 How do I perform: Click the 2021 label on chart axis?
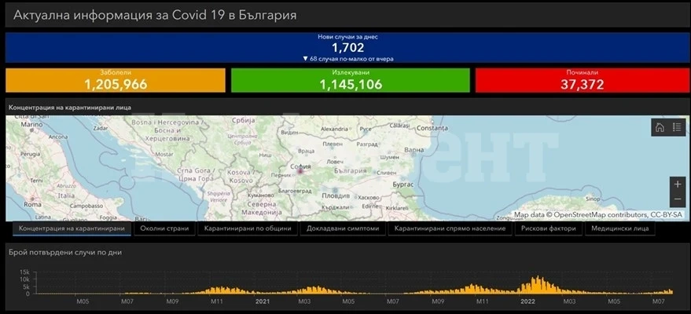pyautogui.click(x=263, y=301)
